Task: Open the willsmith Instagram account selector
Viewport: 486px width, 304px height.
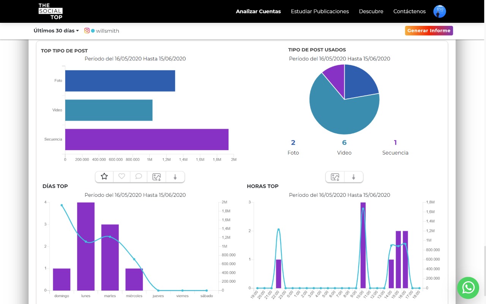Action: (102, 31)
